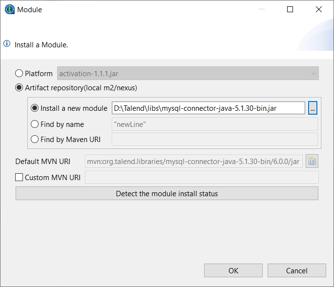This screenshot has height=287, width=334.
Task: Select Artifact repository radio option
Action: pyautogui.click(x=20, y=88)
